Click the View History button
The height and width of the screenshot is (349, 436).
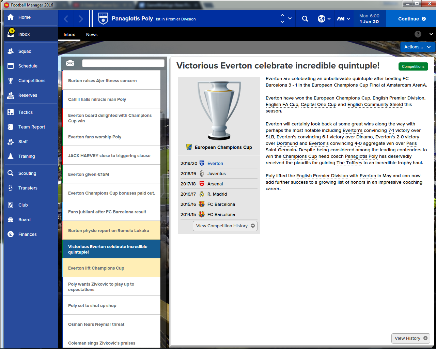click(x=411, y=338)
